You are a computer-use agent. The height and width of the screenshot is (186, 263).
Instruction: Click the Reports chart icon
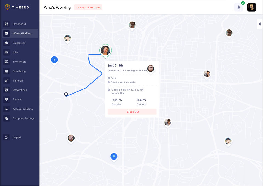tap(6, 100)
